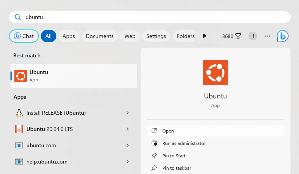This screenshot has width=299, height=174.
Task: Click the 3680 rewards points
Action: tap(228, 36)
